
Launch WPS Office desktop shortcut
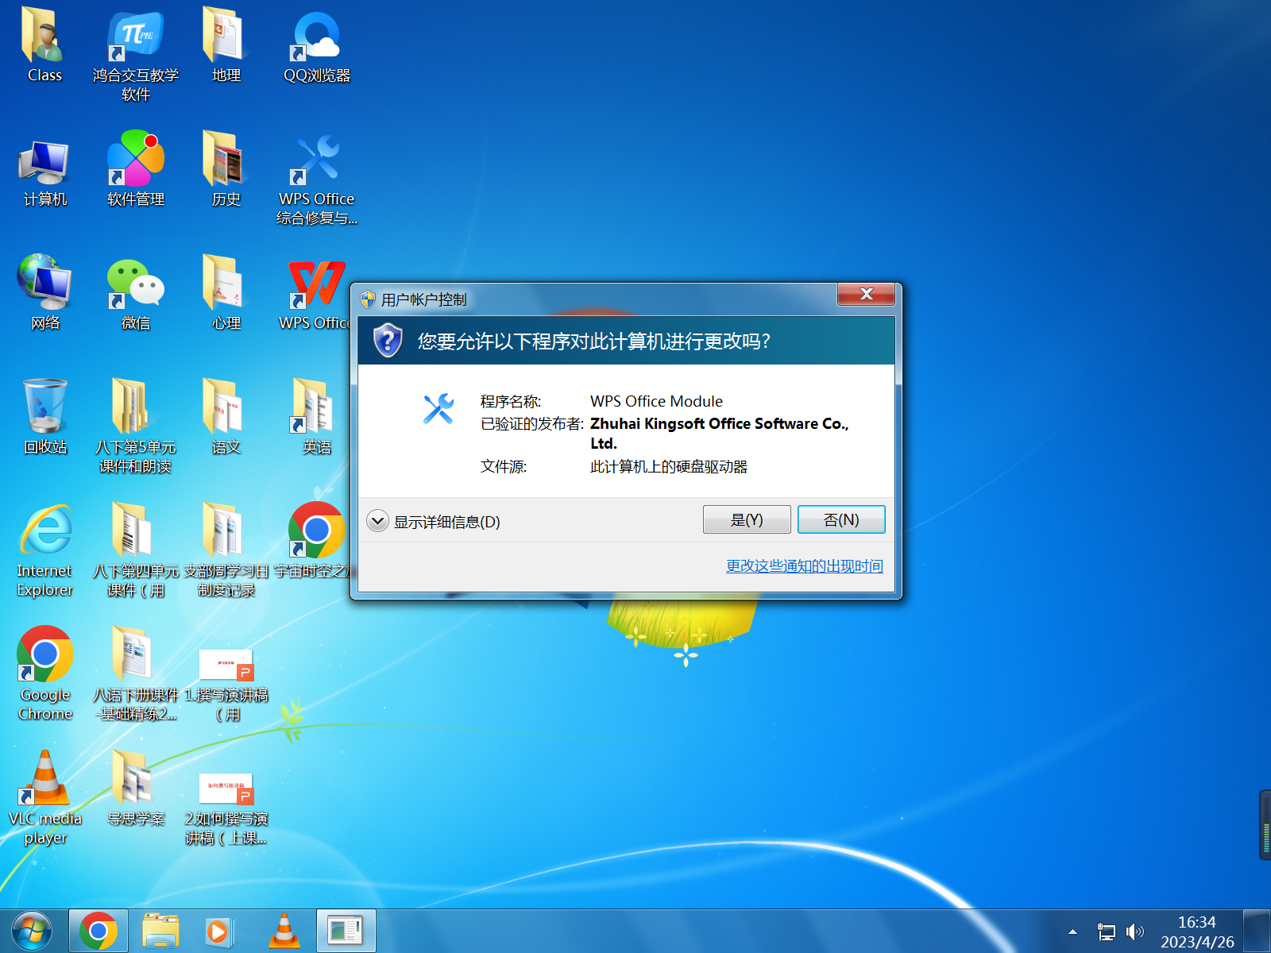(316, 294)
